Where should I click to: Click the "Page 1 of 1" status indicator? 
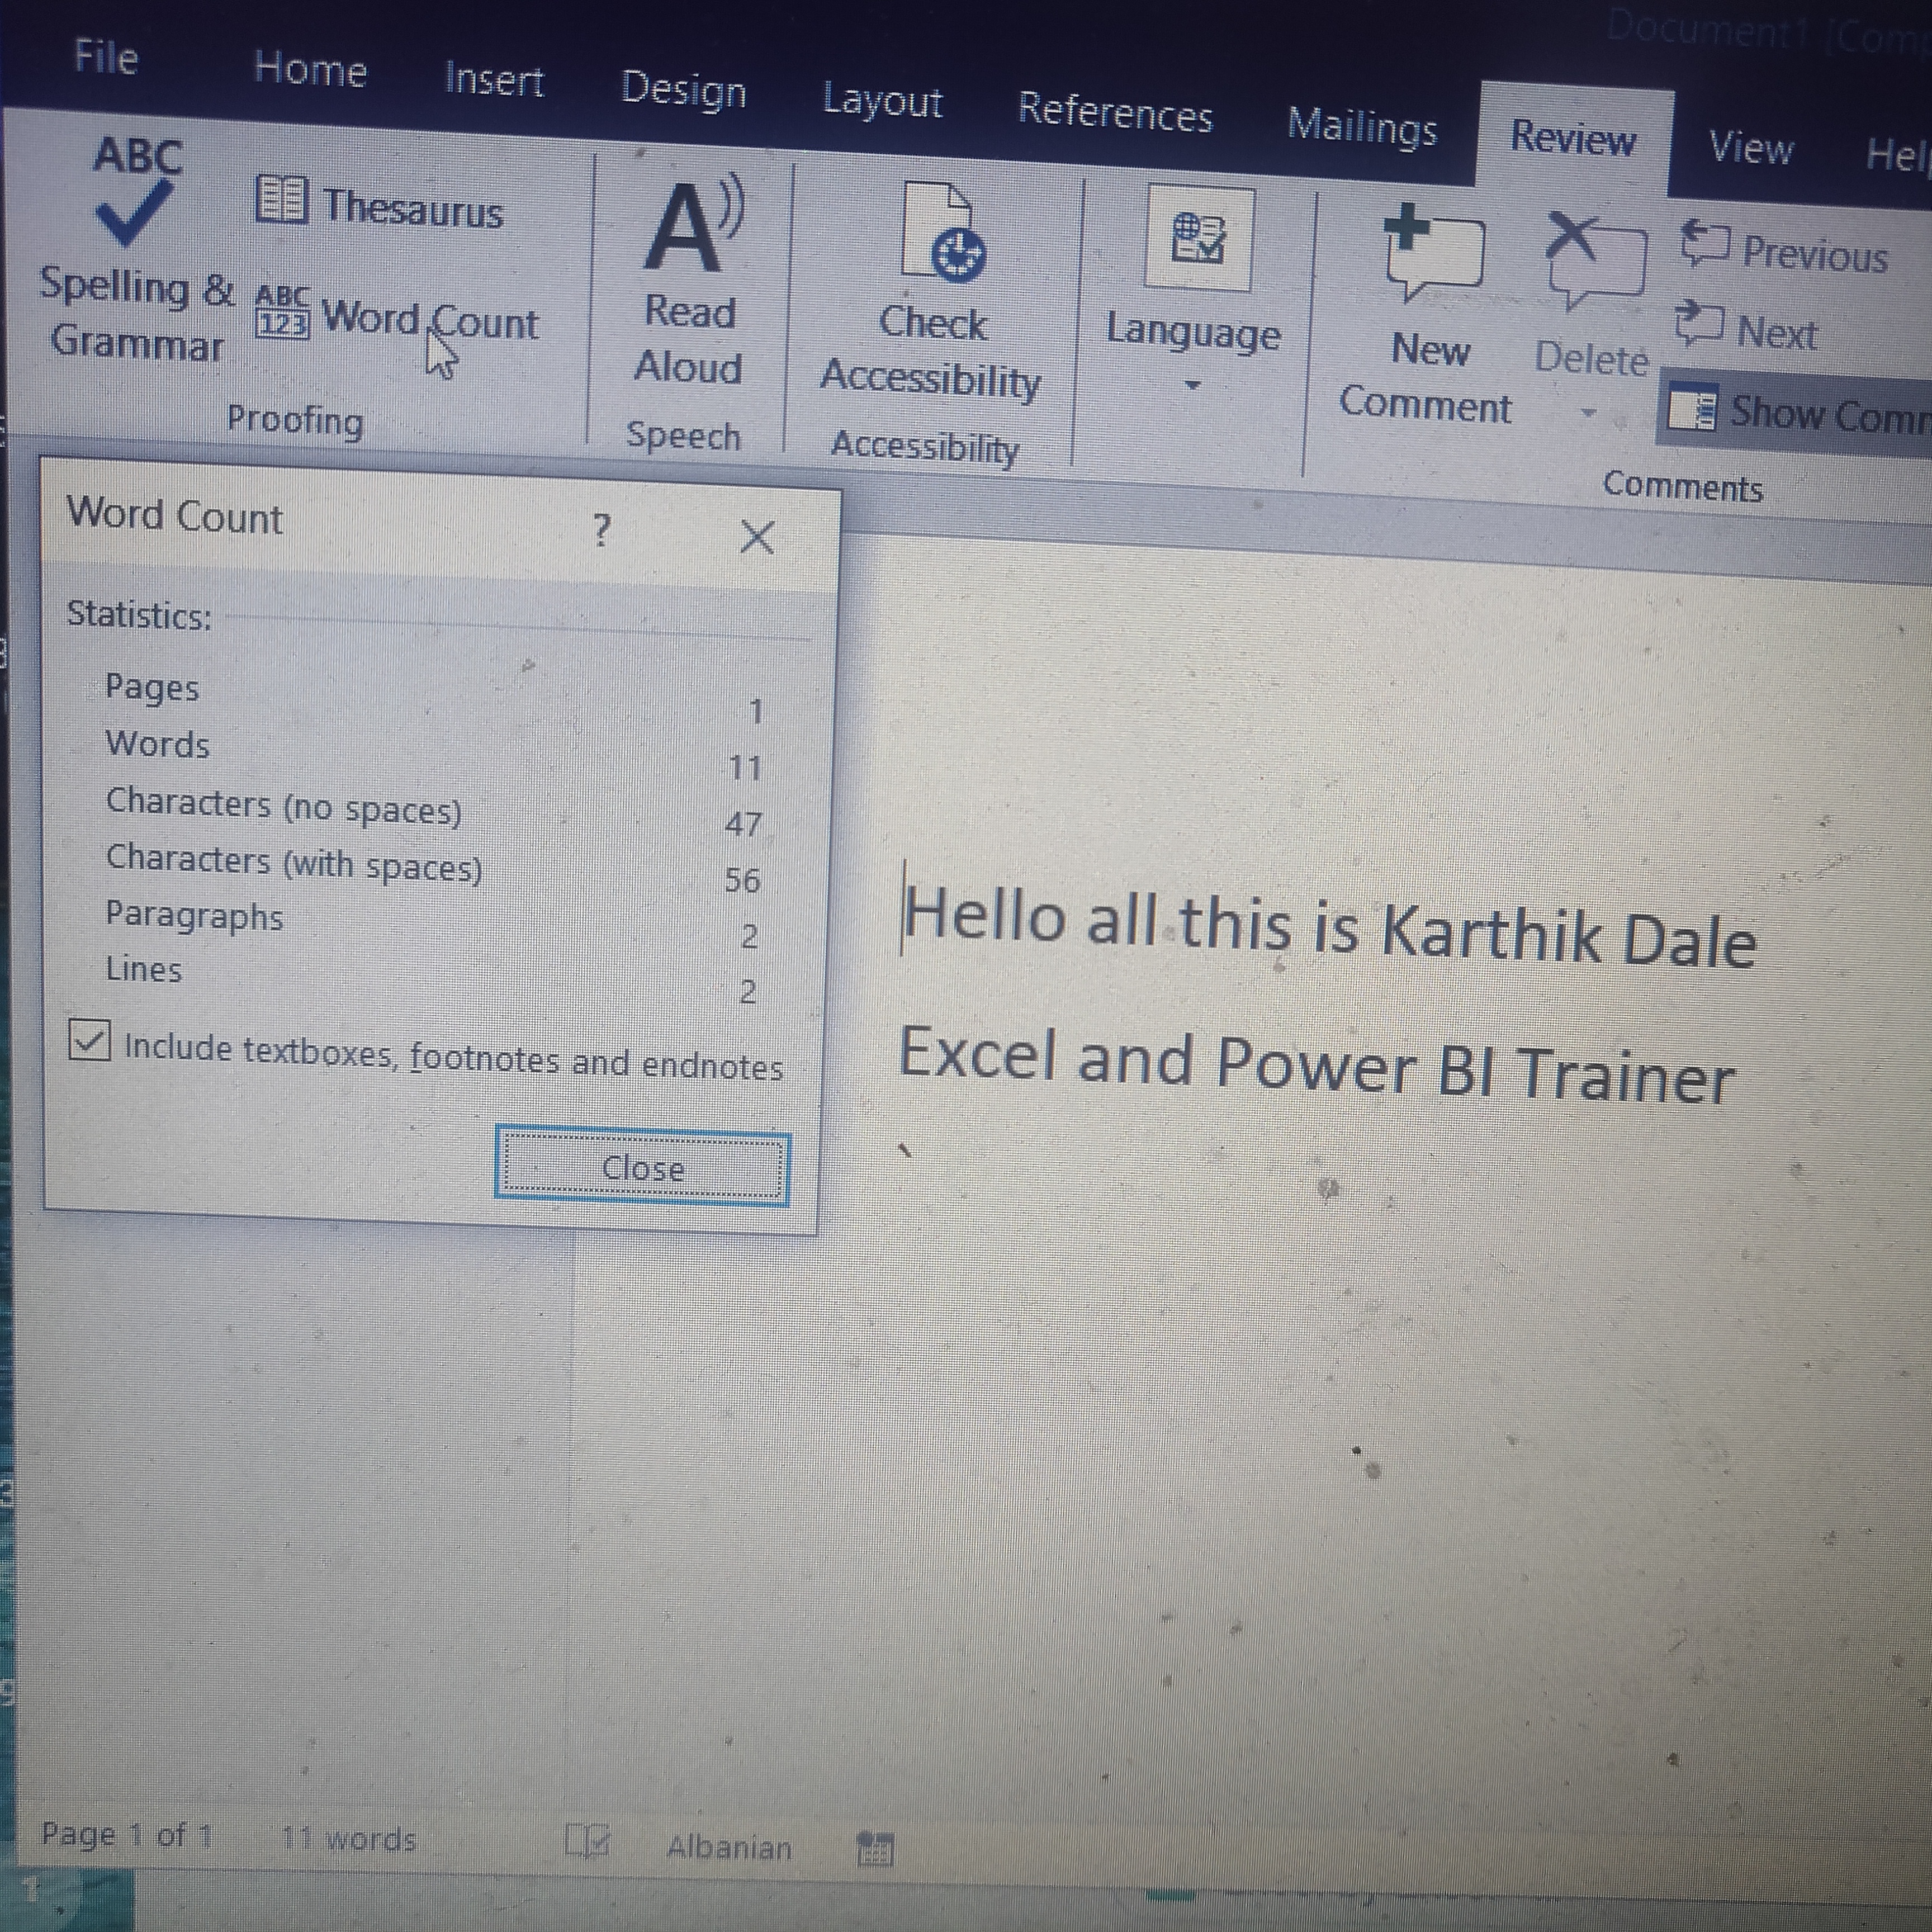tap(127, 1835)
